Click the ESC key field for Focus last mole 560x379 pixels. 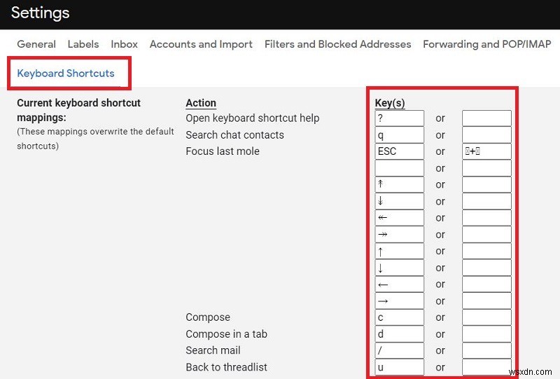tap(400, 151)
